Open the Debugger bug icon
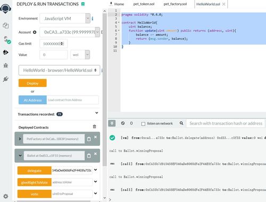Screen dimensions: 266x202 coord(6,65)
